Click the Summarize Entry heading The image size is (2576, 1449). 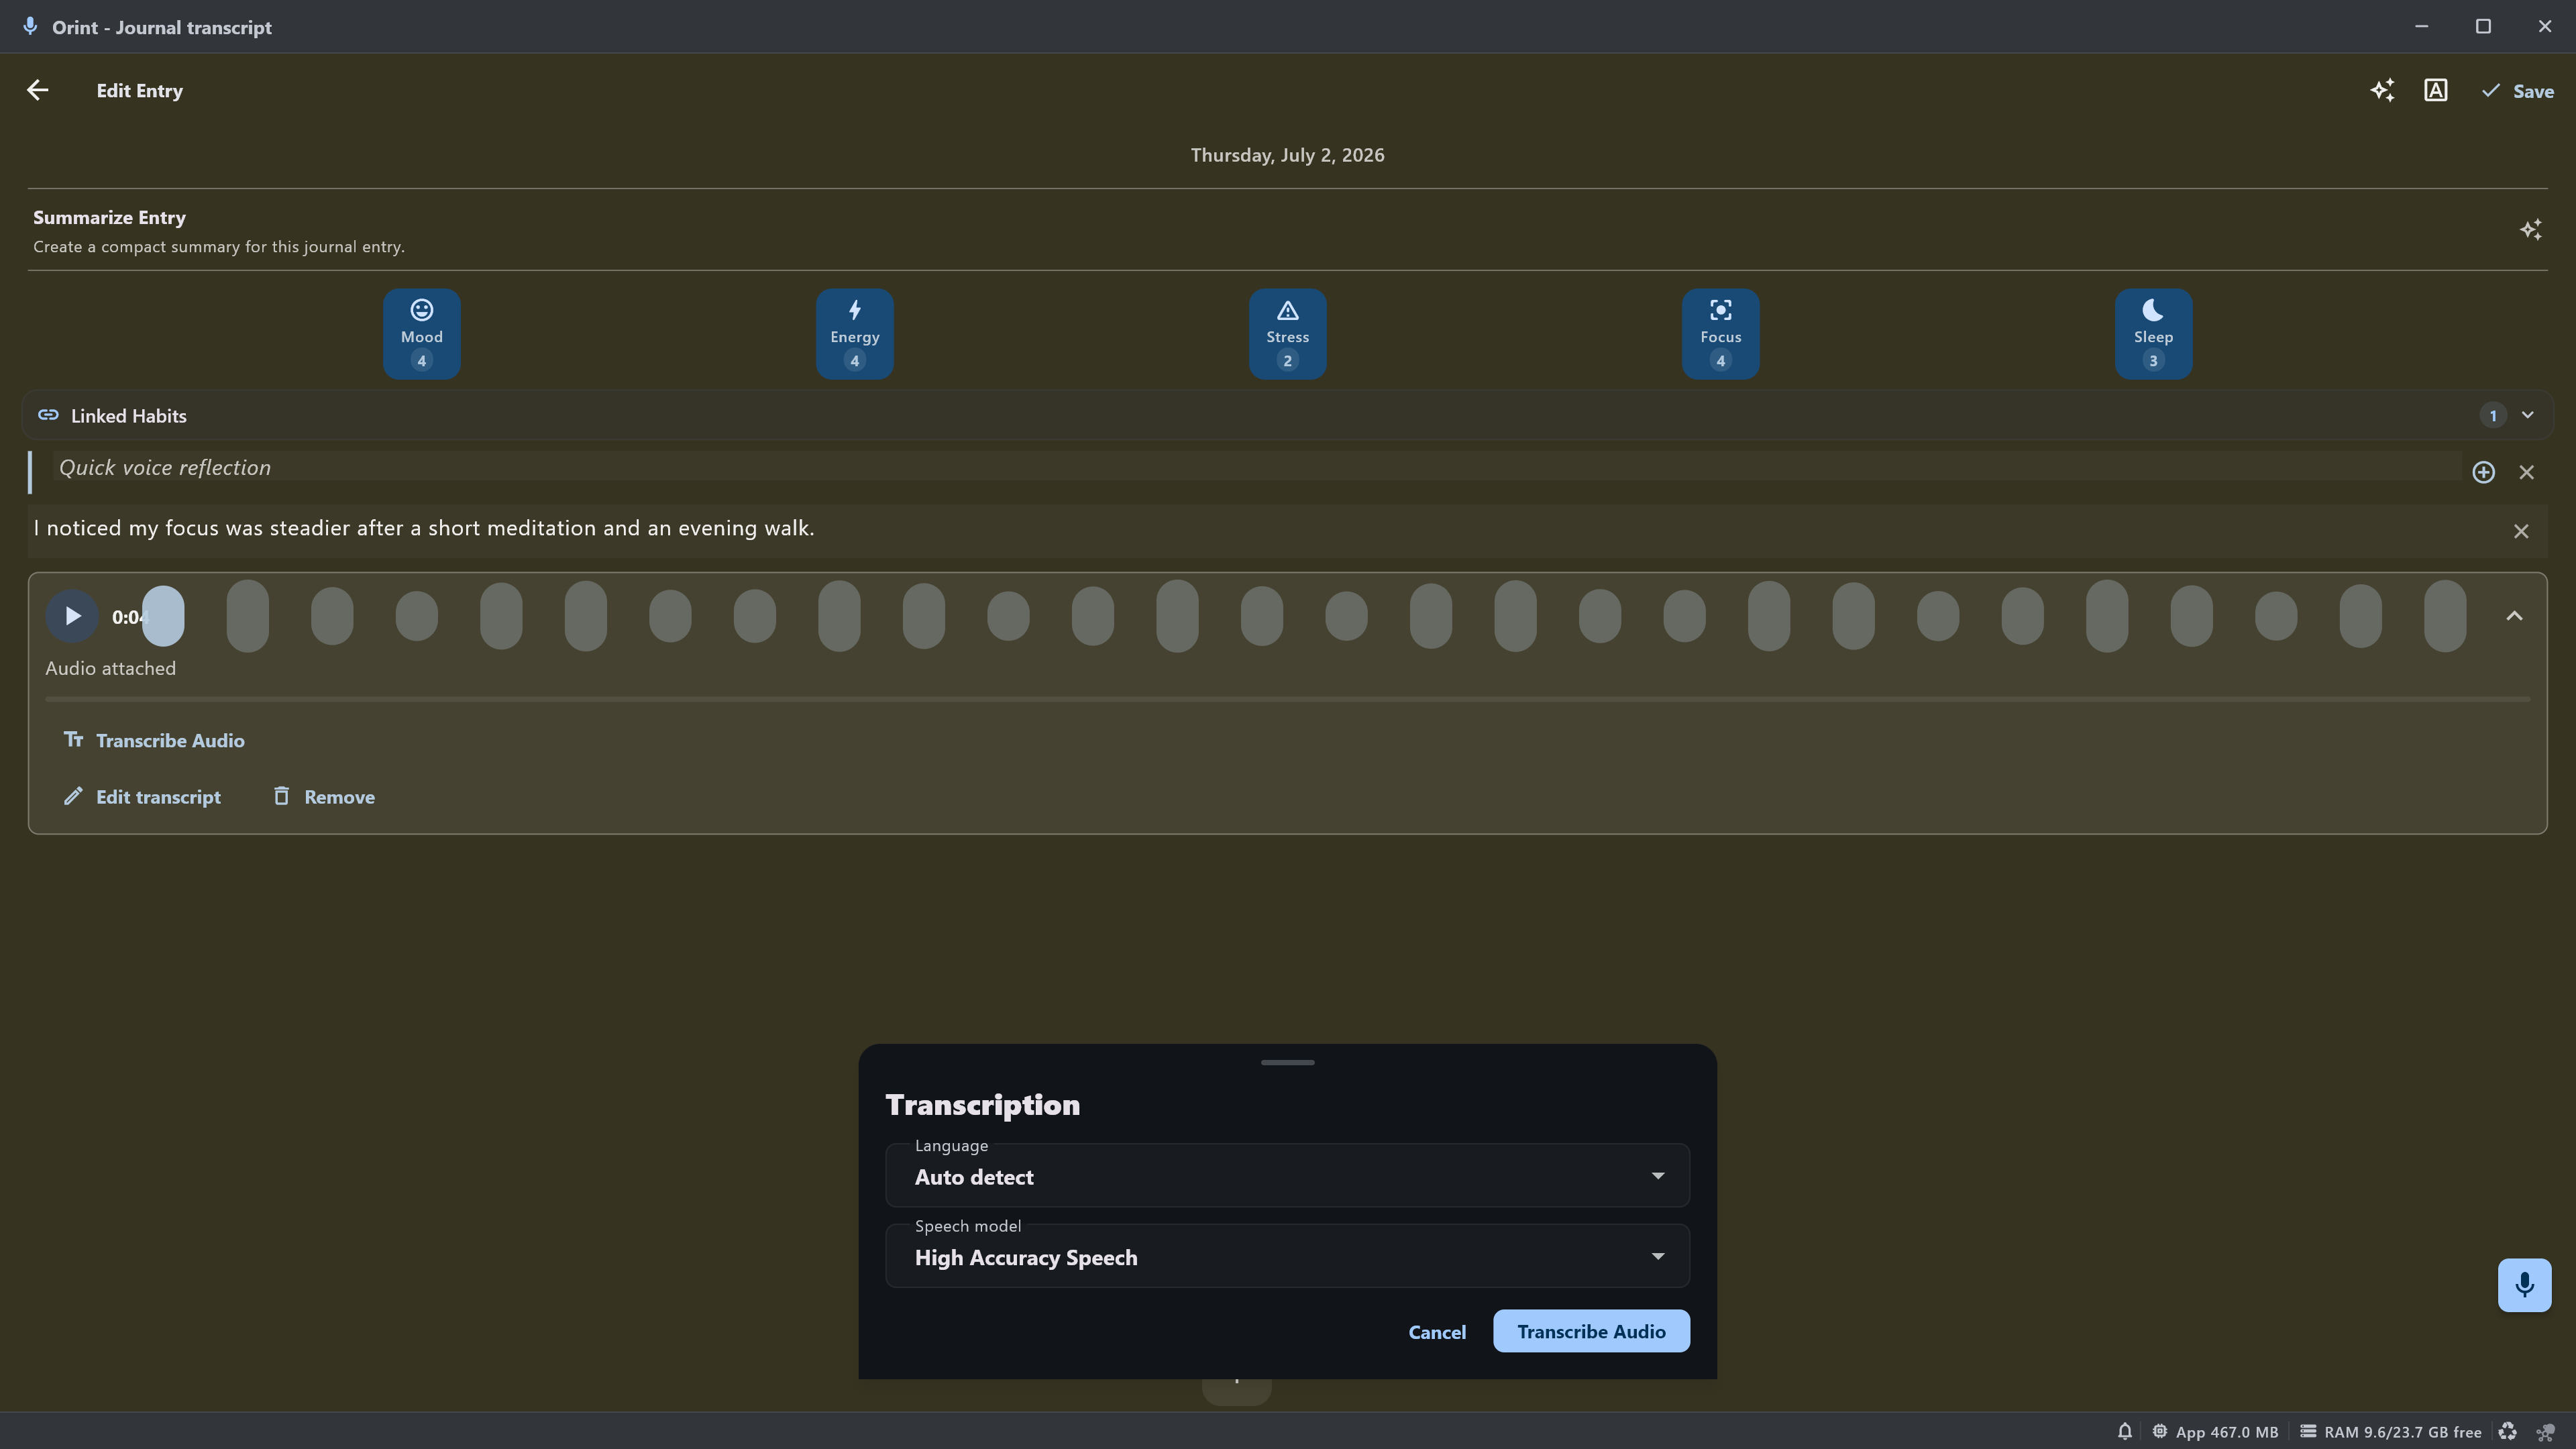(x=109, y=217)
